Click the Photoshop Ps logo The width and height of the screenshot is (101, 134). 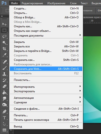[4, 3]
